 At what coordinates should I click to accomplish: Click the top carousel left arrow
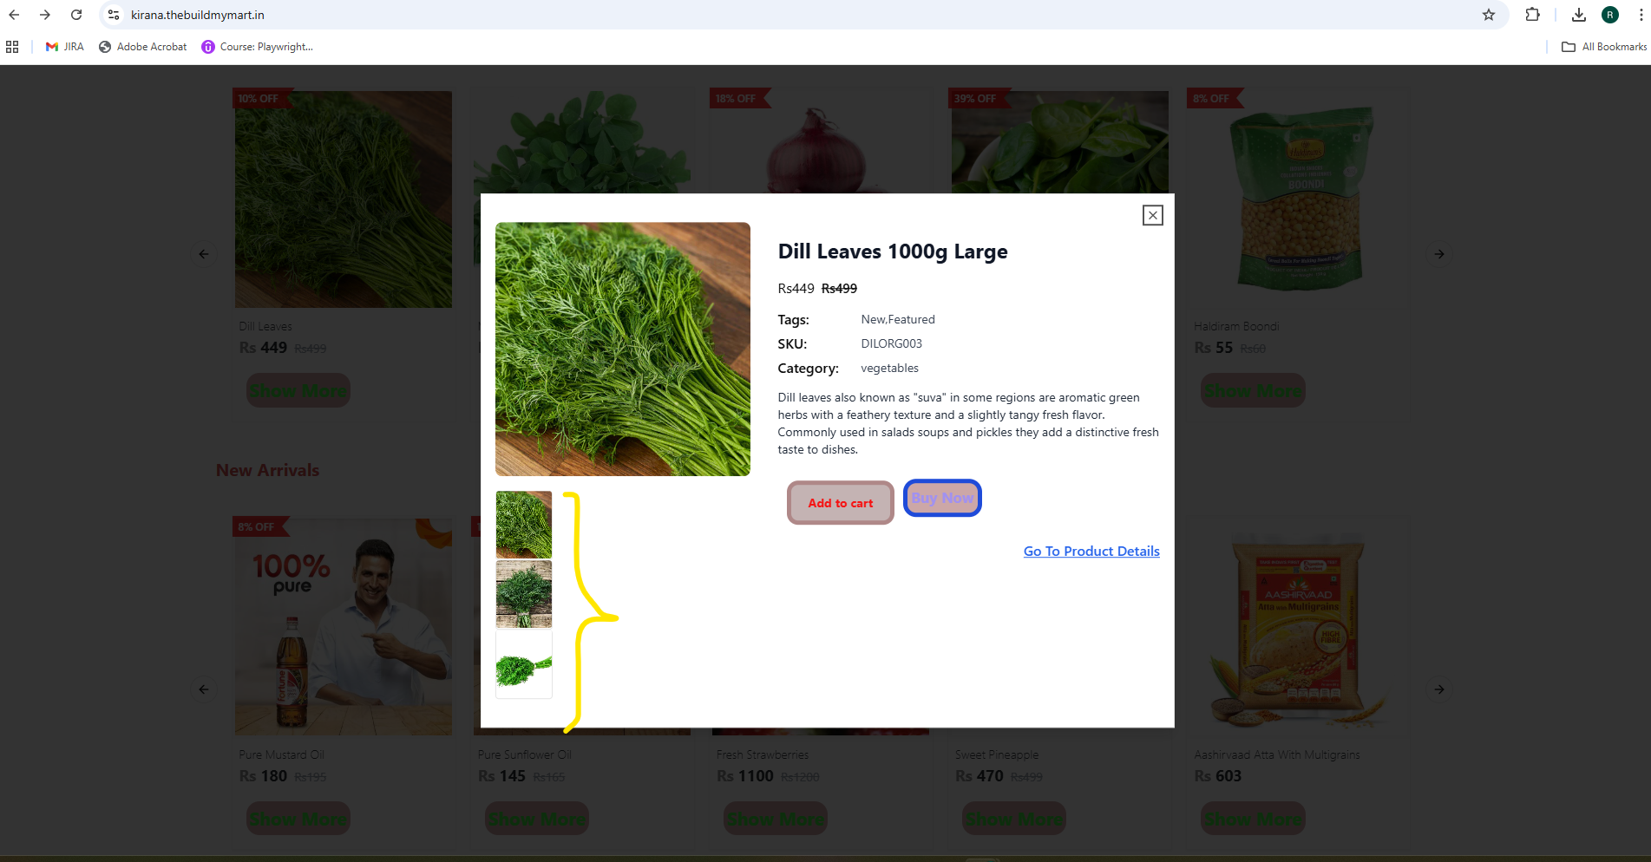[x=204, y=254]
